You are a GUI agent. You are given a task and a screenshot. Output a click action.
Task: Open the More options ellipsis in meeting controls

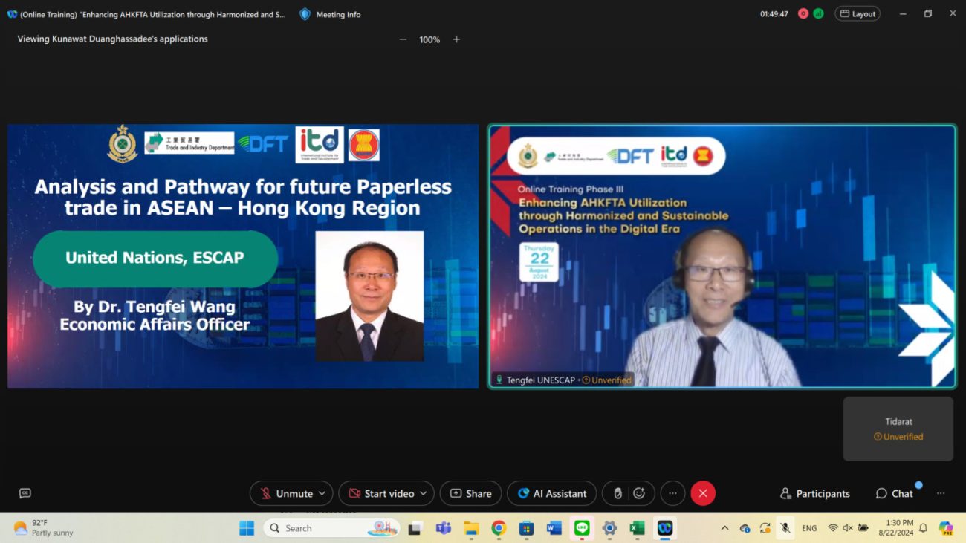tap(672, 493)
